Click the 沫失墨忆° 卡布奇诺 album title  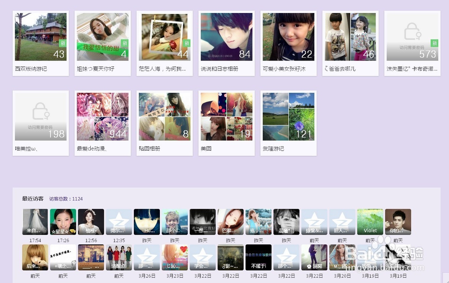pos(412,69)
